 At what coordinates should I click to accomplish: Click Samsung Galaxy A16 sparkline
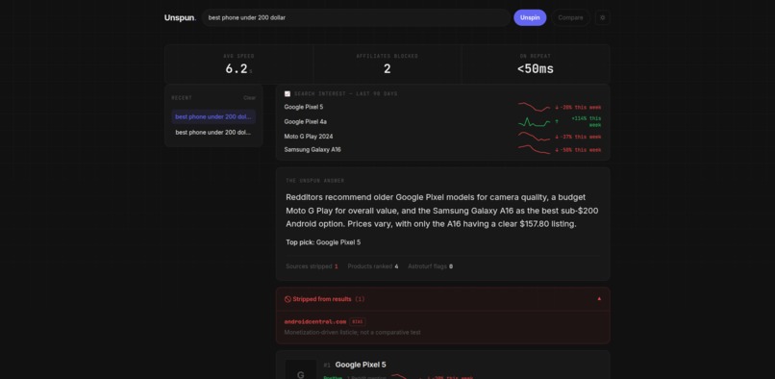pyautogui.click(x=534, y=149)
